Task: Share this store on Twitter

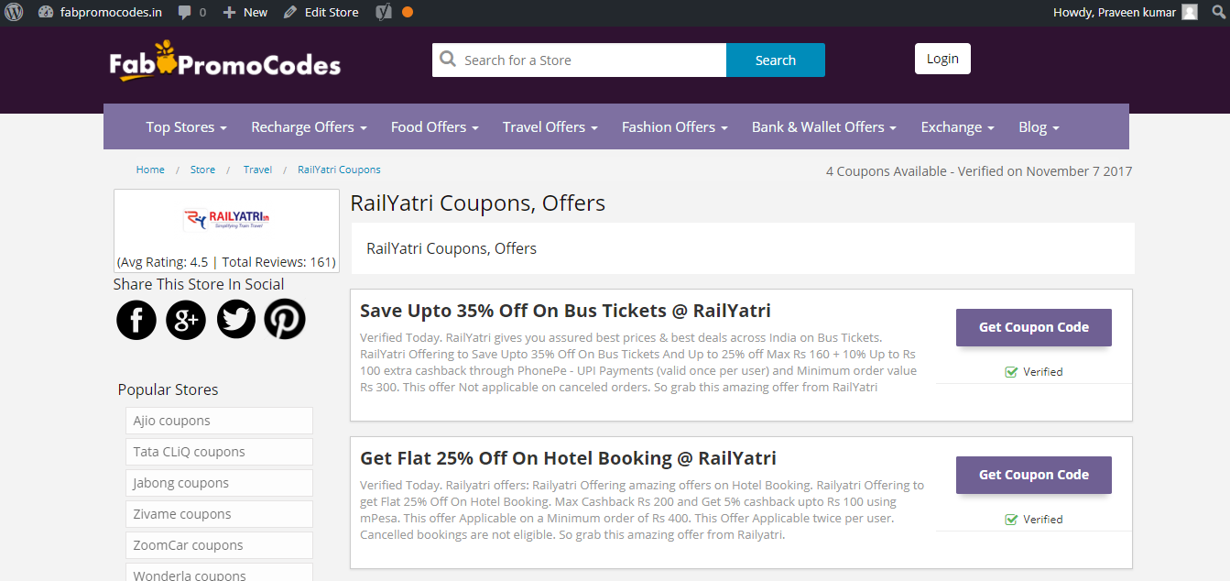Action: pos(236,320)
